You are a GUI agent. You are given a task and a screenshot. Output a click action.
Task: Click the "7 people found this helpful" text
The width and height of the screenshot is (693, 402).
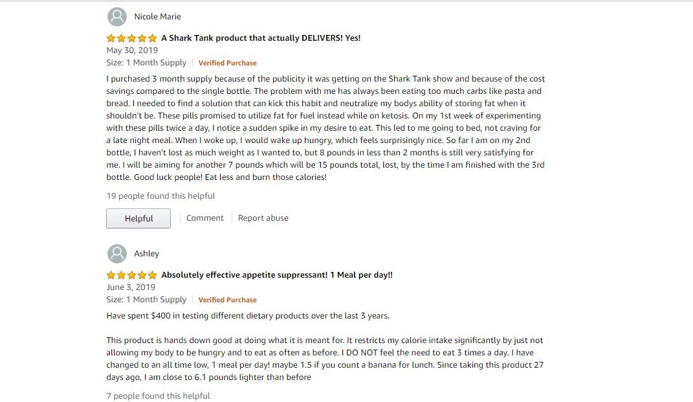(x=158, y=396)
